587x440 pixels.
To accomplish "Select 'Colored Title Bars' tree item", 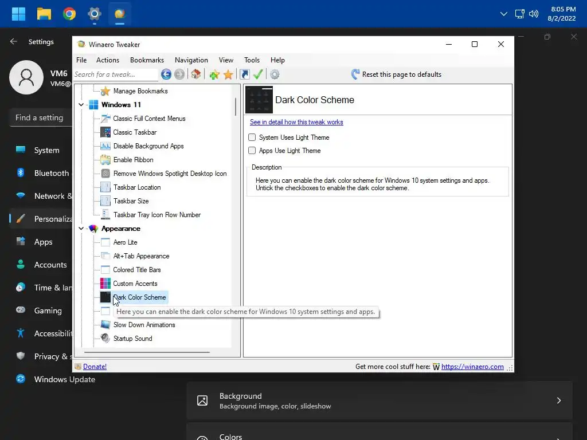I will pos(137,270).
